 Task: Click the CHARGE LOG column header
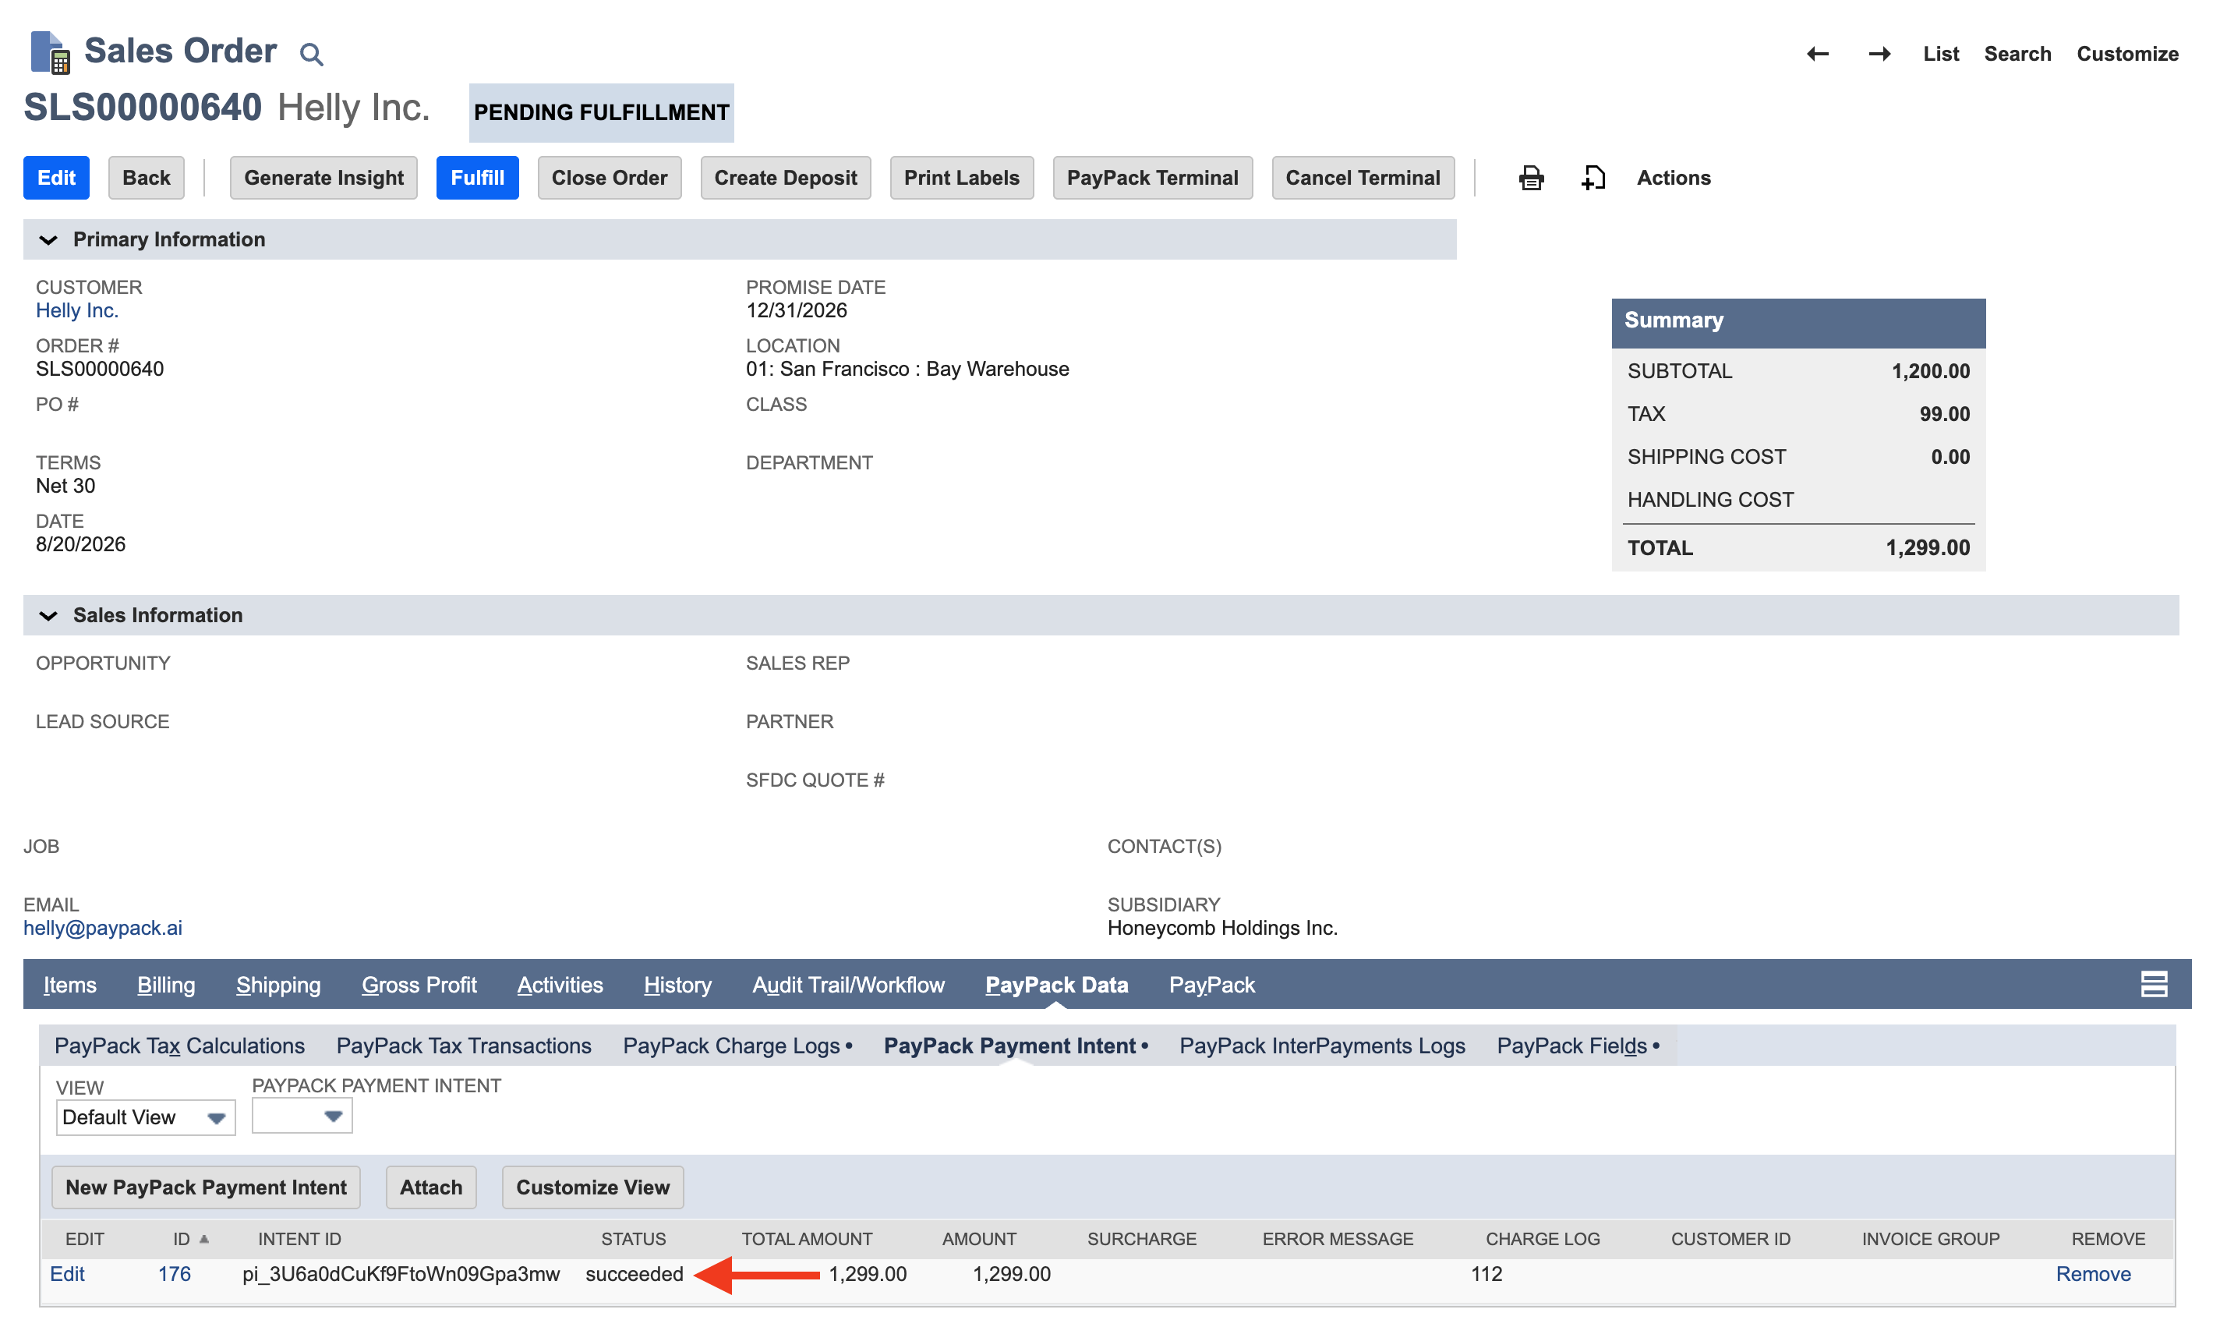(1543, 1238)
